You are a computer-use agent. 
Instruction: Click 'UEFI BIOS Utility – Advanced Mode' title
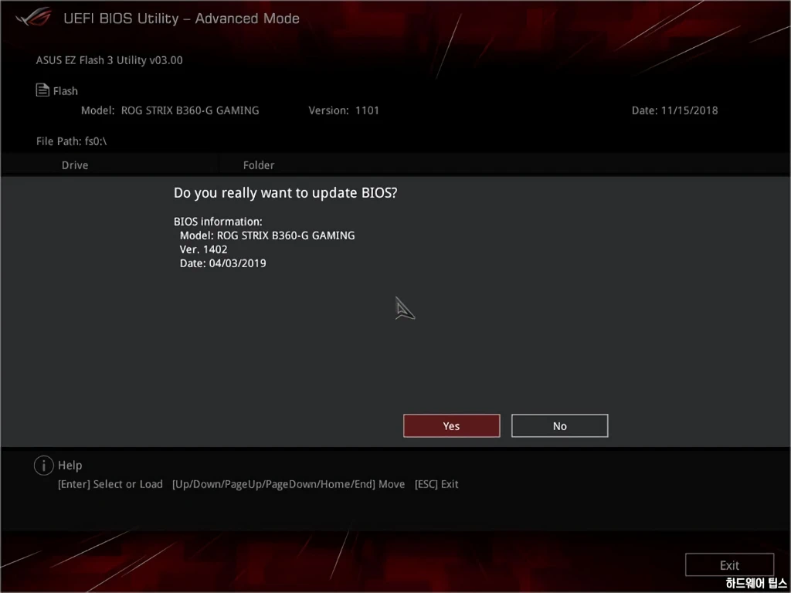click(x=182, y=19)
